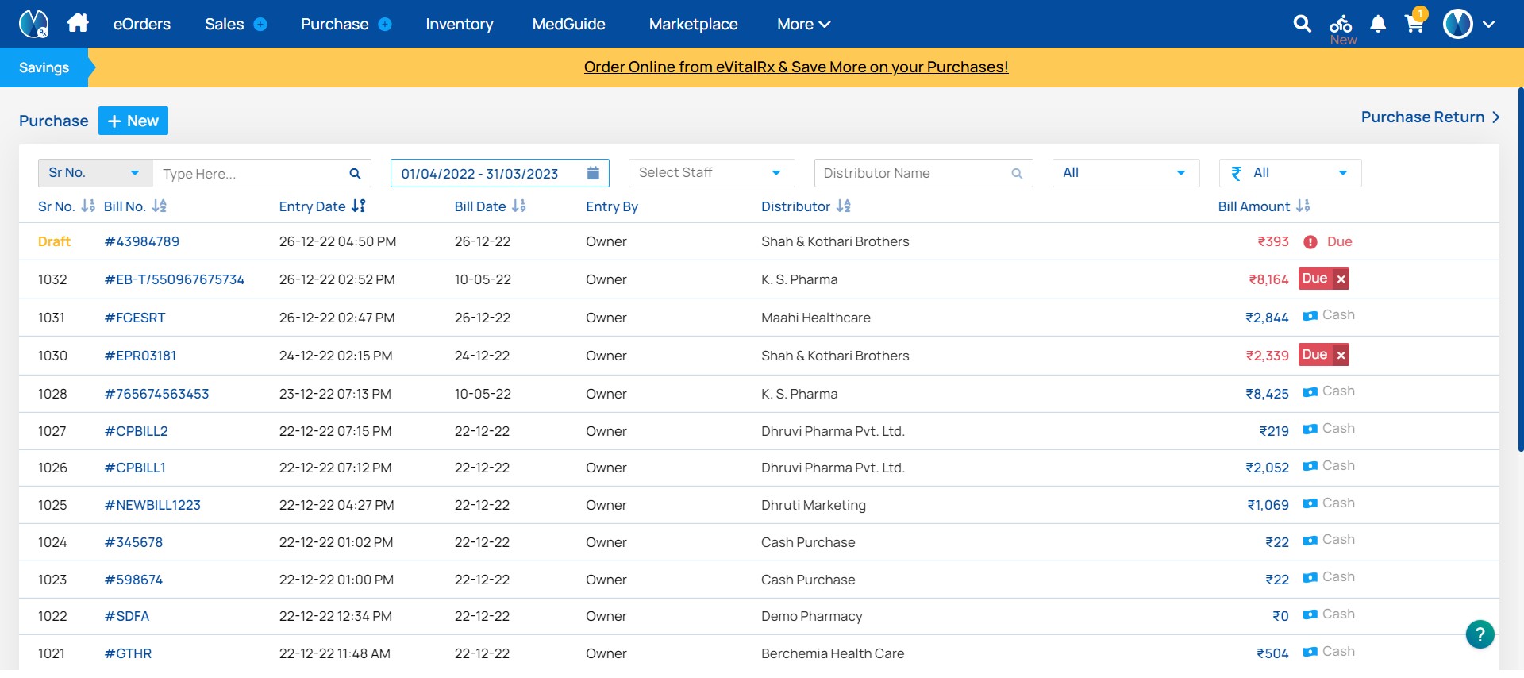Click Cash label on bill #598674
1524x678 pixels.
click(x=1338, y=577)
